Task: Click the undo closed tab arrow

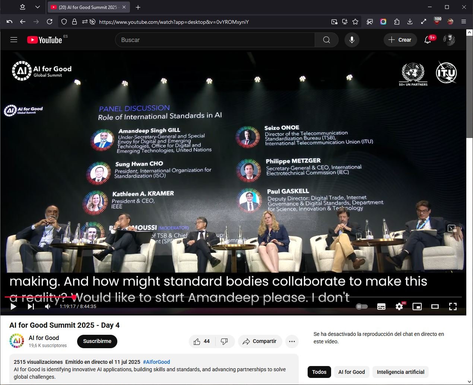Action: coord(9,22)
